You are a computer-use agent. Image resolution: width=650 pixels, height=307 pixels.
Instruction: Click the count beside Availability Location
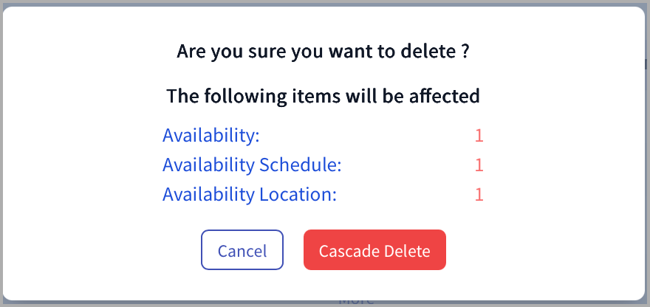coord(479,195)
